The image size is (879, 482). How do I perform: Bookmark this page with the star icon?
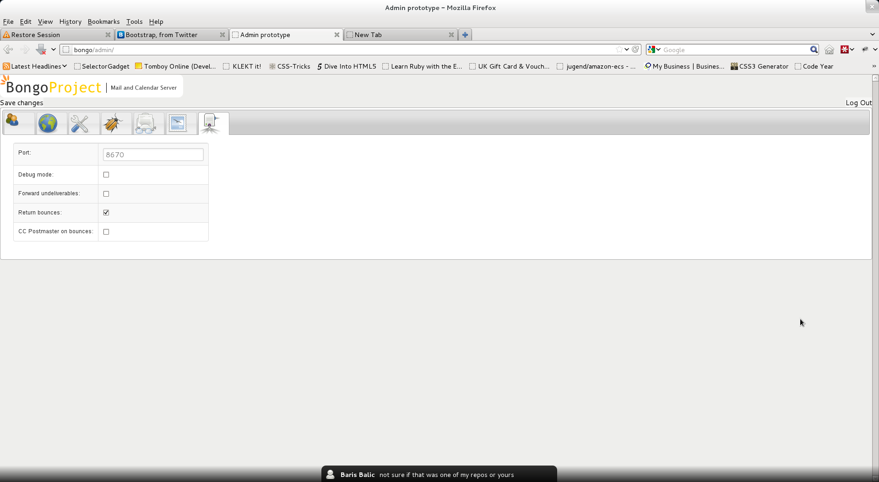point(619,49)
